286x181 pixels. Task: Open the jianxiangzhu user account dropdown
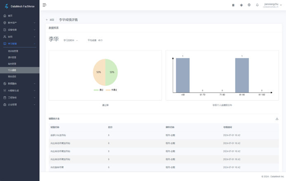[273, 5]
